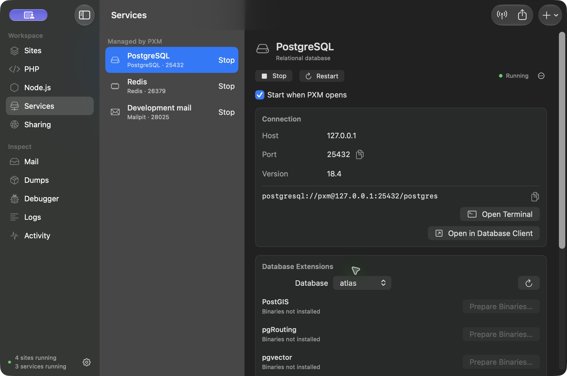
Task: Click the purple workspace profile button
Action: tap(28, 15)
